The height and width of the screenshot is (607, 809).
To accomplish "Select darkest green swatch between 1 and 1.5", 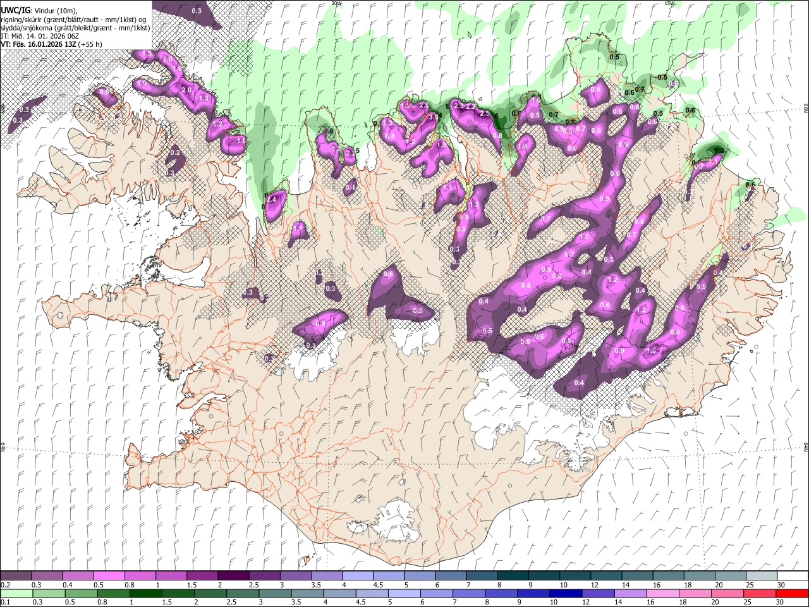I will [145, 593].
